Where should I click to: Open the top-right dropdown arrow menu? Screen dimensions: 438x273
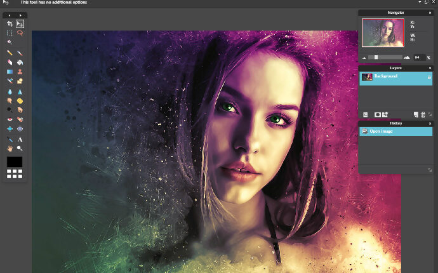coord(419,3)
